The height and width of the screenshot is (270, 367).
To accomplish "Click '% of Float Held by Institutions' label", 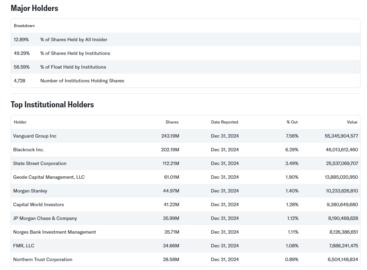I will click(x=73, y=67).
